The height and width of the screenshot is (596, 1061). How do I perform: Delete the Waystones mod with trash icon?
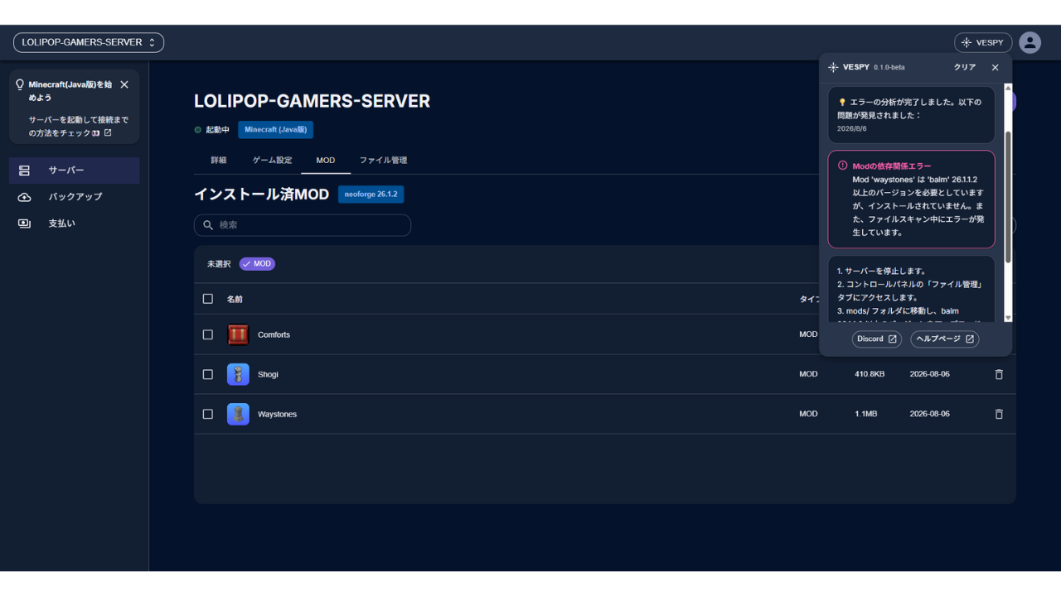tap(999, 414)
